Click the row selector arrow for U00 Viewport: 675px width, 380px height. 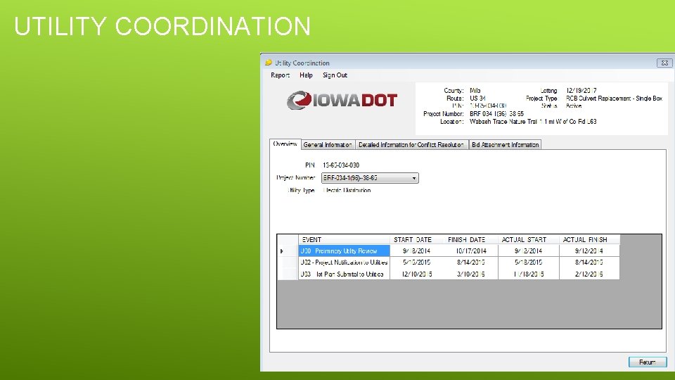[287, 251]
